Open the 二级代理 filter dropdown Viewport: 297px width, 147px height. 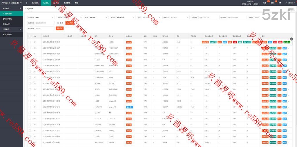(x=73, y=17)
